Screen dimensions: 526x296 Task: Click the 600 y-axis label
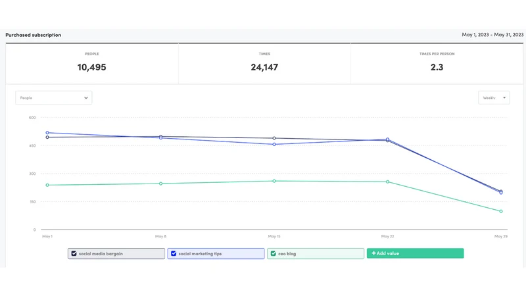[x=32, y=118]
